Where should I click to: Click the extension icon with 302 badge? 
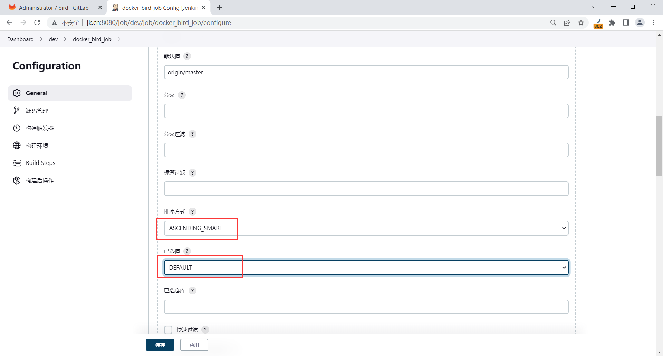pyautogui.click(x=598, y=23)
